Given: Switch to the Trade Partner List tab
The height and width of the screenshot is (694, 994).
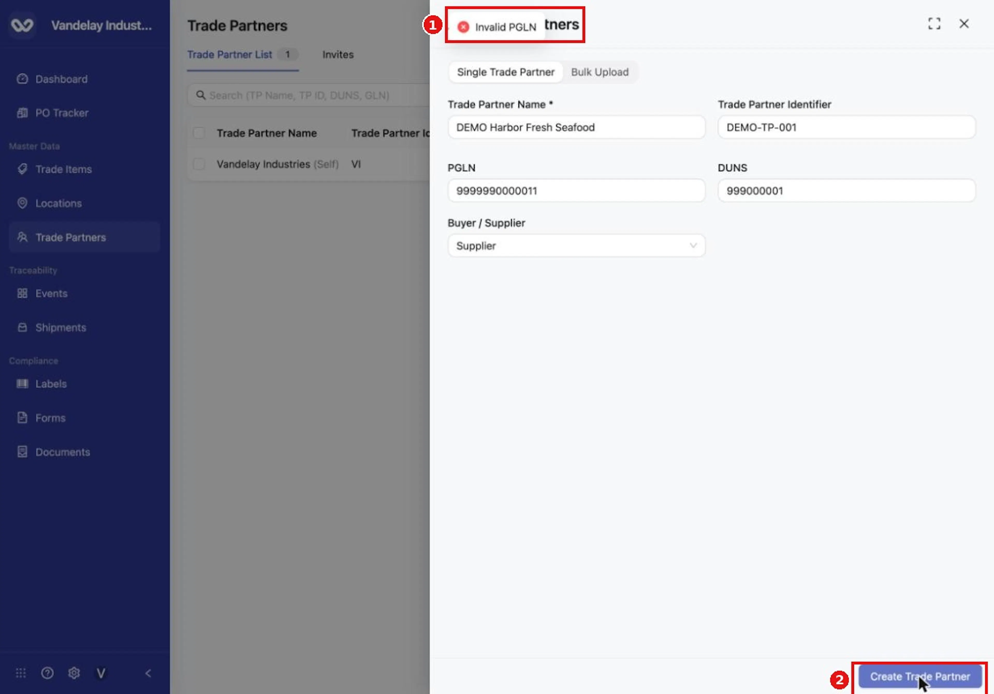Looking at the screenshot, I should (x=243, y=55).
